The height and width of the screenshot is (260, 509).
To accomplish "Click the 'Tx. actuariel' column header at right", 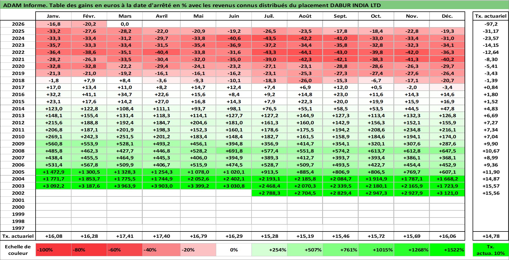I will click(490, 16).
